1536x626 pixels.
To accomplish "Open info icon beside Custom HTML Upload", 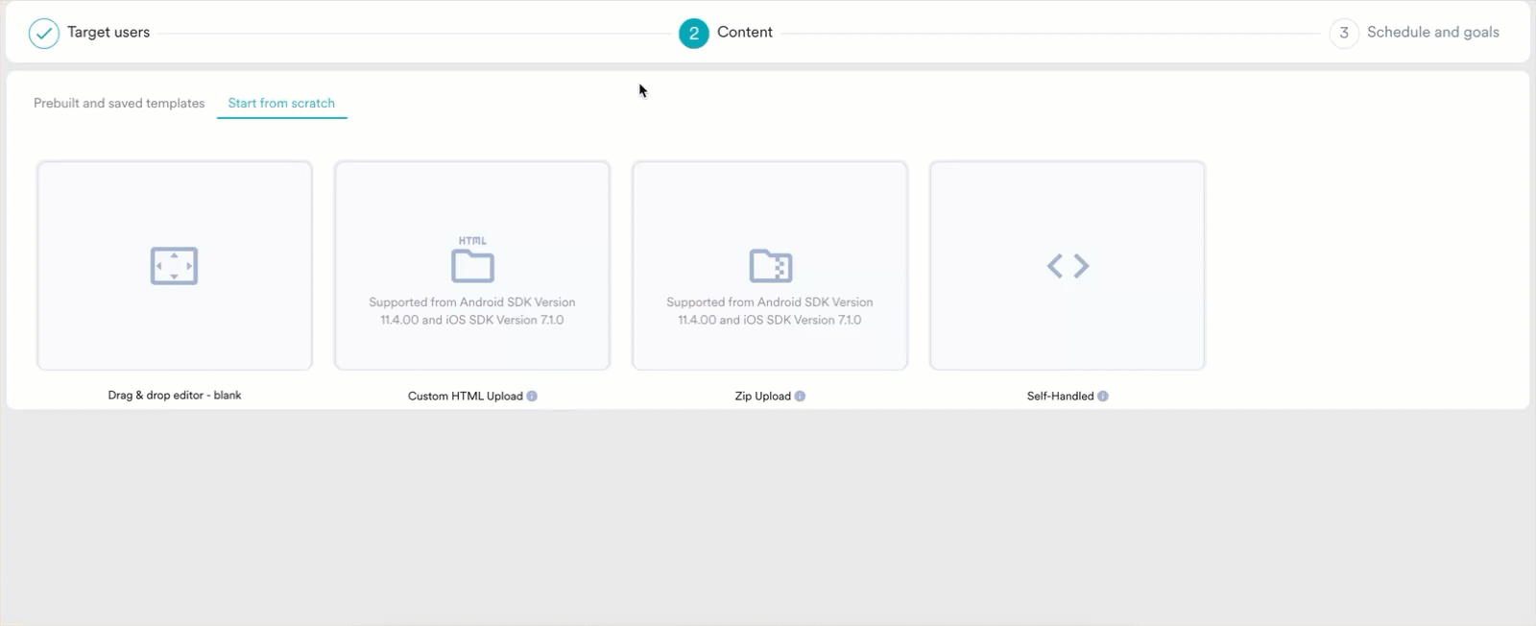I will [532, 397].
